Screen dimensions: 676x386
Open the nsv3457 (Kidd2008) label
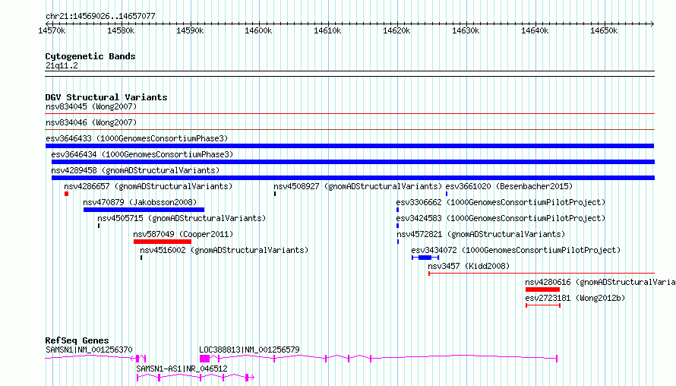[x=469, y=266]
